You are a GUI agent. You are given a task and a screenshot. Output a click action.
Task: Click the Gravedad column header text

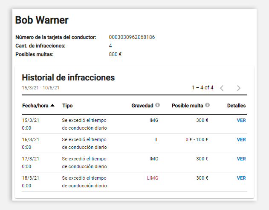pos(142,106)
